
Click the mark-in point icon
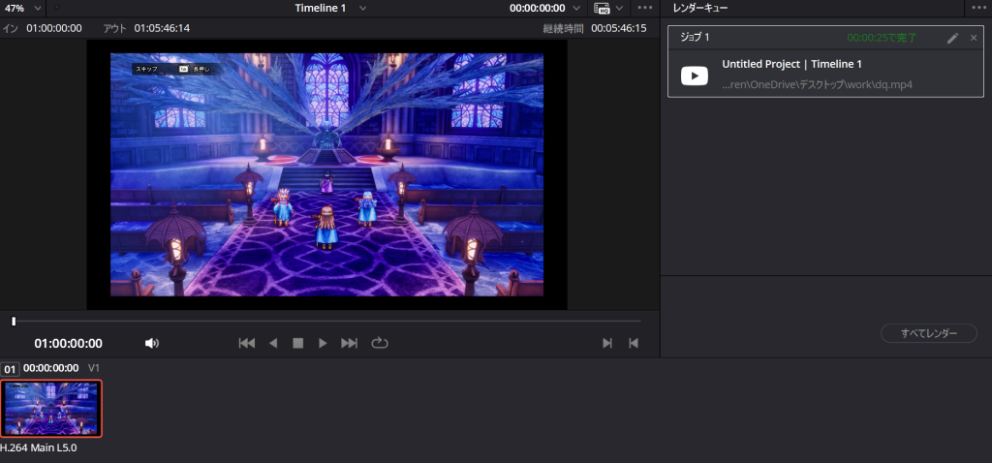(607, 343)
